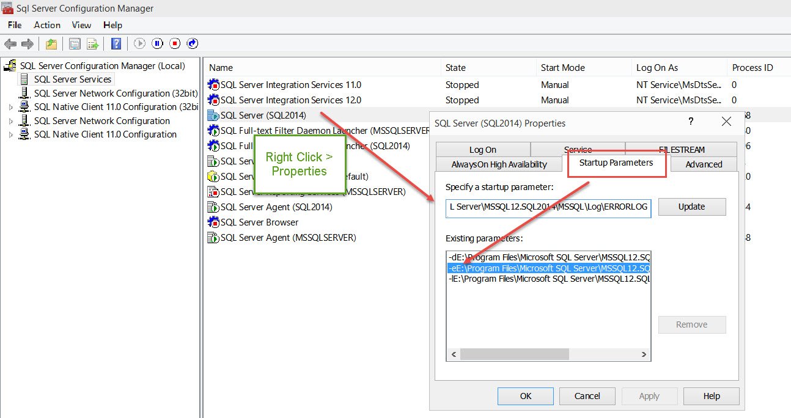Image resolution: width=791 pixels, height=418 pixels.
Task: Click the SQL Server (SQL2014) service icon
Action: [x=213, y=116]
